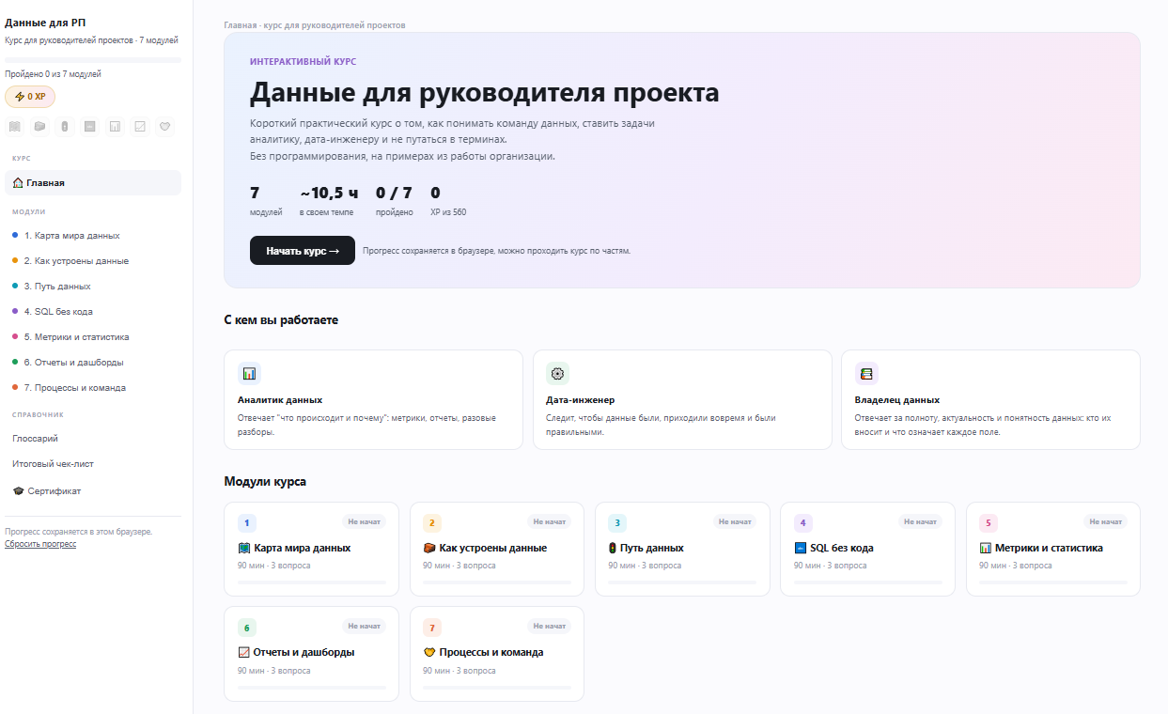Screen dimensions: 1168x714
Task: Click number badge 5 on module card
Action: [989, 523]
